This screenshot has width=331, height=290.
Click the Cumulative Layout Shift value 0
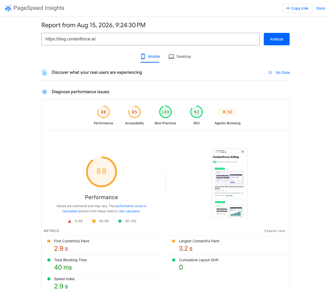pyautogui.click(x=181, y=267)
